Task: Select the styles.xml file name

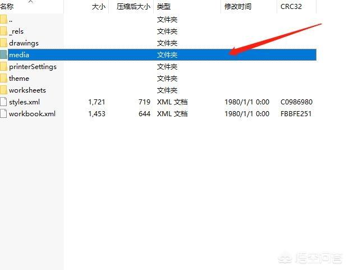Action: point(24,102)
